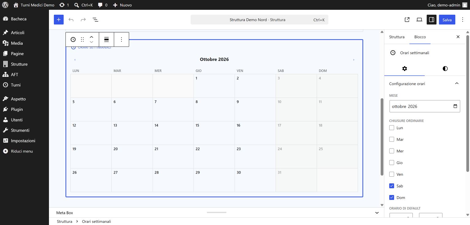
Task: Click the block drag handle icon
Action: 82,39
